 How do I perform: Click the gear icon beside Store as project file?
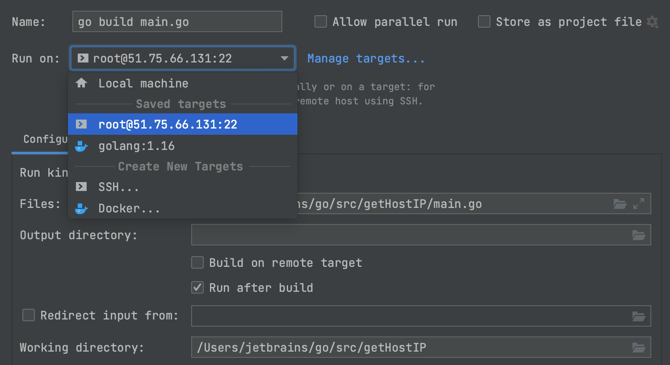(x=653, y=22)
